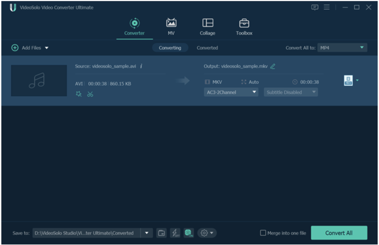The width and height of the screenshot is (379, 245).
Task: Click the VideoSolo app logo
Action: click(x=13, y=8)
